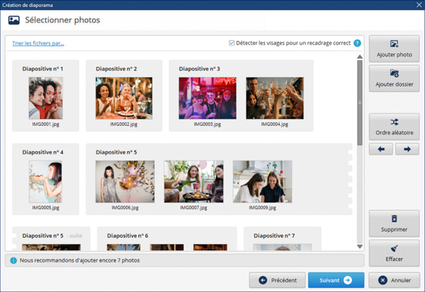Cancel with the Annuler button
The width and height of the screenshot is (425, 292).
tap(394, 280)
